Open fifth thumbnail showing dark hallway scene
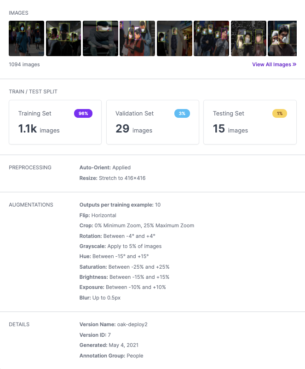 [175, 38]
